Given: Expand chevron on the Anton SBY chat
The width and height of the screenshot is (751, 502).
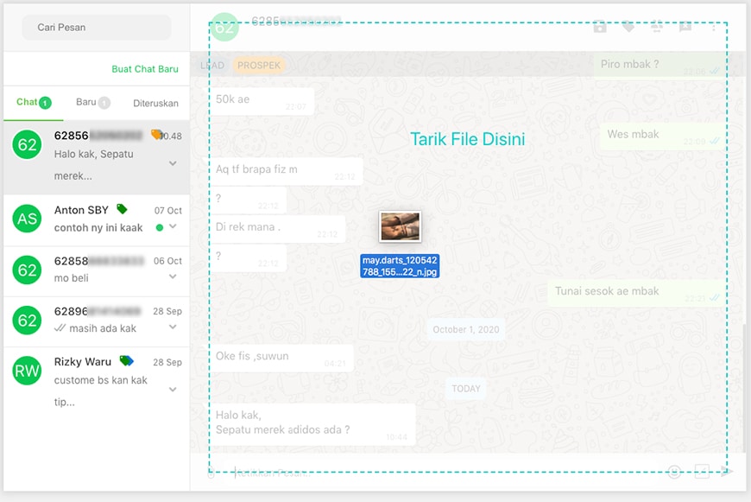Looking at the screenshot, I should point(173,227).
